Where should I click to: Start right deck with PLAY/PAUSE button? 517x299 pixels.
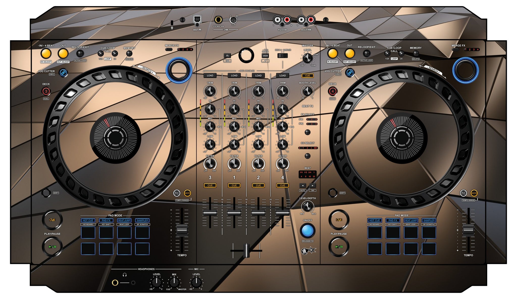(339, 247)
